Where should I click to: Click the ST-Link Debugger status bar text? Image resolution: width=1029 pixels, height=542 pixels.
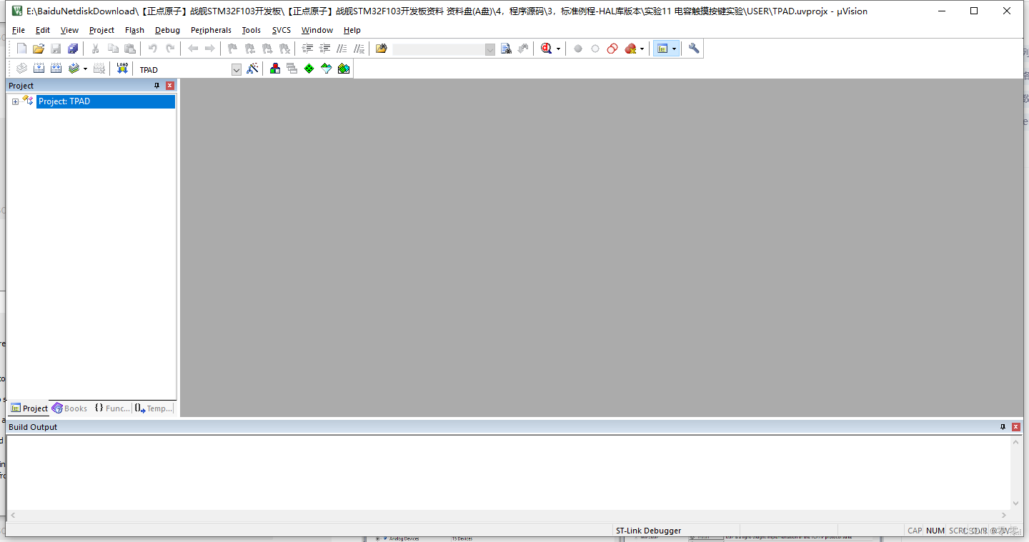click(x=648, y=531)
